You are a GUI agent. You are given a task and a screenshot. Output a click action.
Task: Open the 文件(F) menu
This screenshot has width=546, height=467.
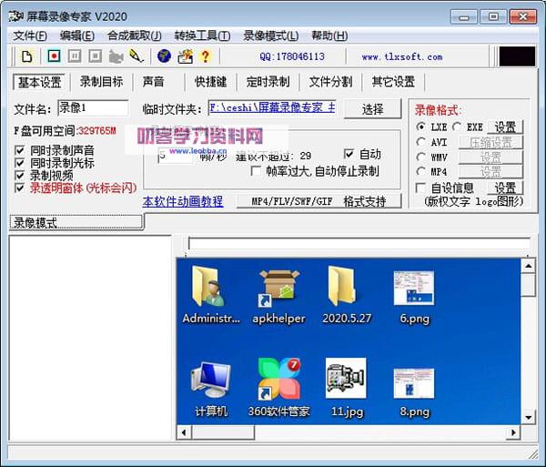click(30, 36)
